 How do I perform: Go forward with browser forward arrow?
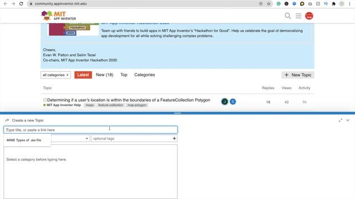click(x=13, y=4)
